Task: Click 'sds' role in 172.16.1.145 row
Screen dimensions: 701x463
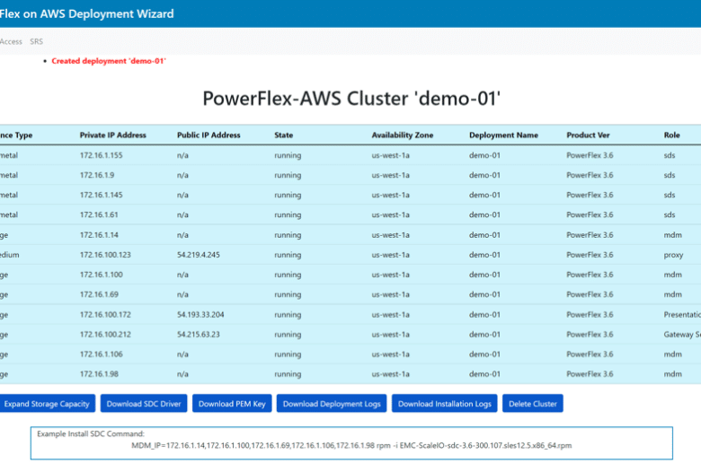Action: point(670,195)
